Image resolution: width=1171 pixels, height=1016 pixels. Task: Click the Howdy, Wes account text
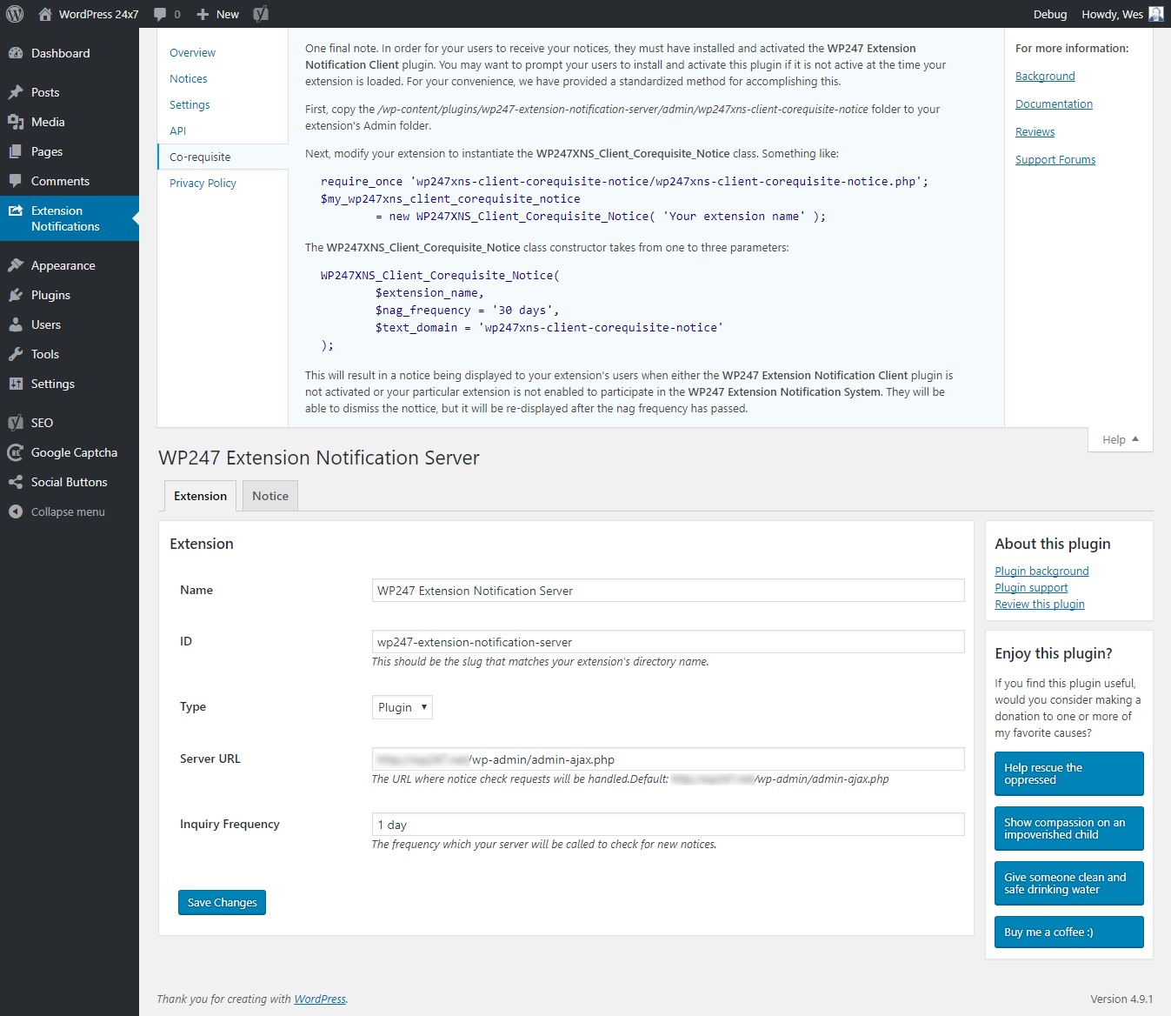tap(1112, 14)
